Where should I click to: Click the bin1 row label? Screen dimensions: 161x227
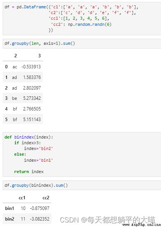10,208
